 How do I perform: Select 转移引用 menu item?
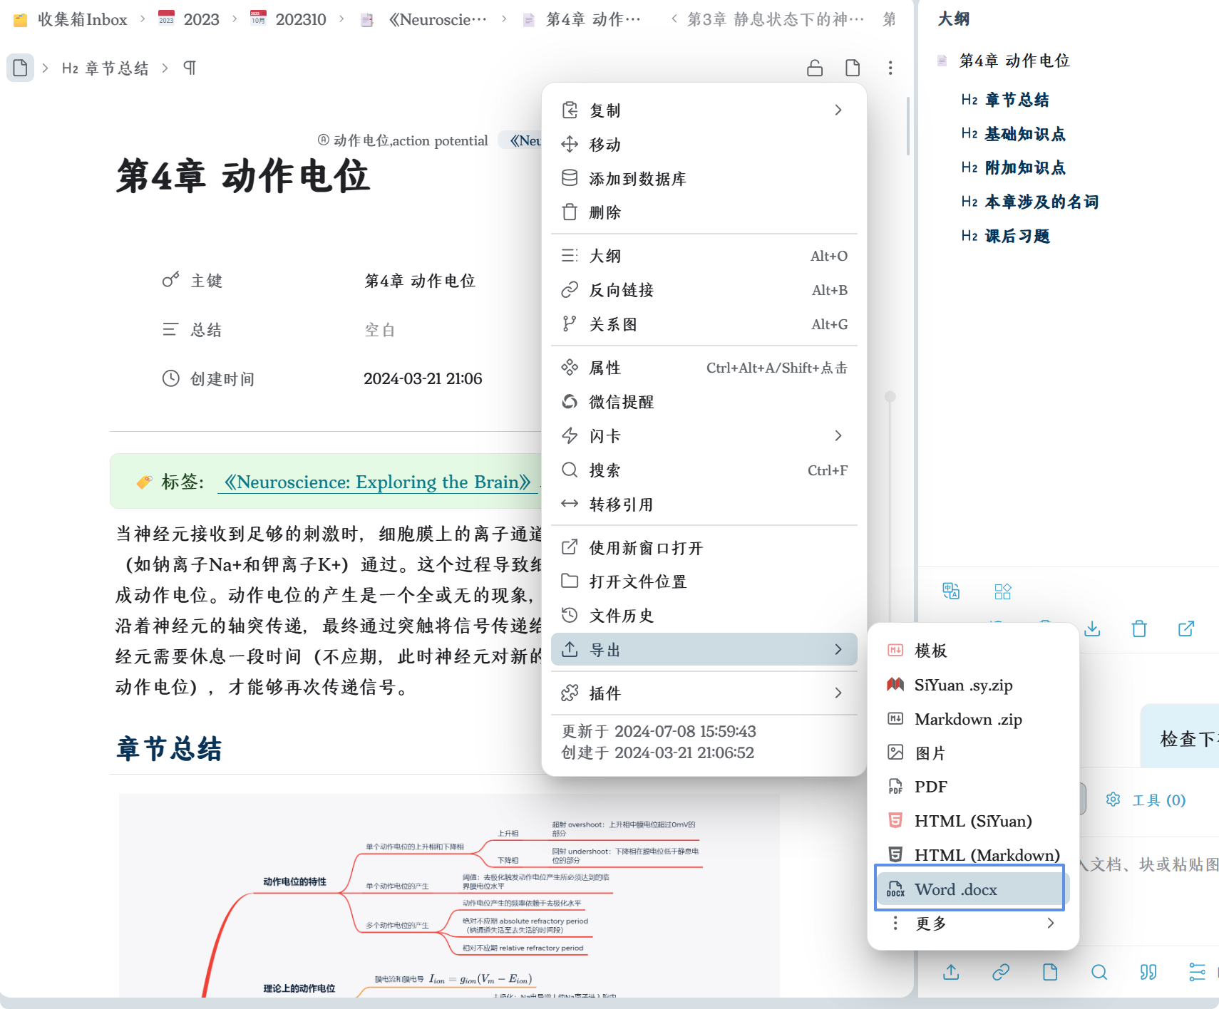point(704,504)
